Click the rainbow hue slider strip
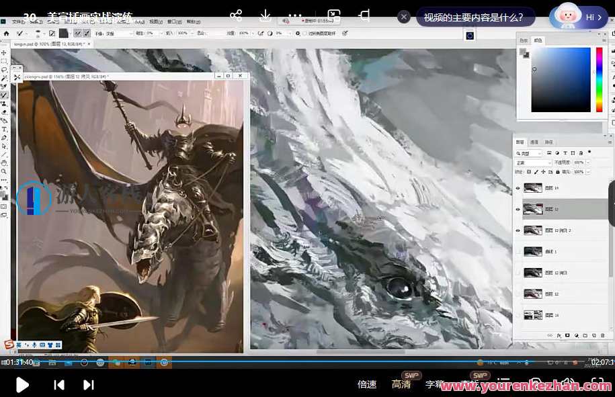Viewport: 615px width, 397px height. pos(599,79)
